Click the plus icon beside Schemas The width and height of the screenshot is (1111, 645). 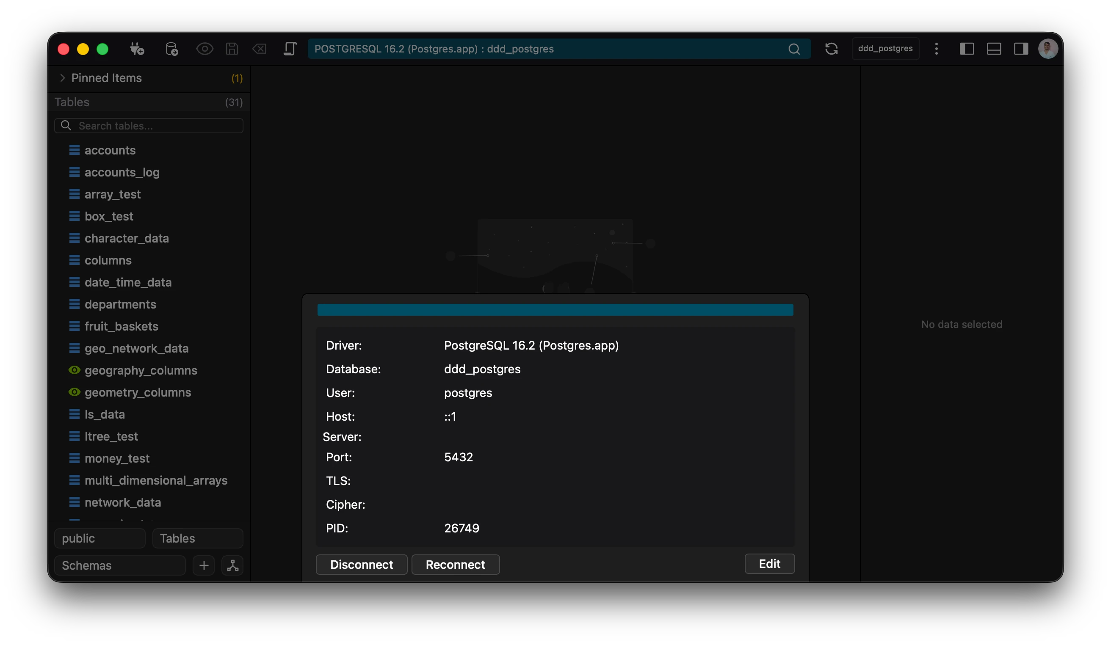(x=204, y=565)
